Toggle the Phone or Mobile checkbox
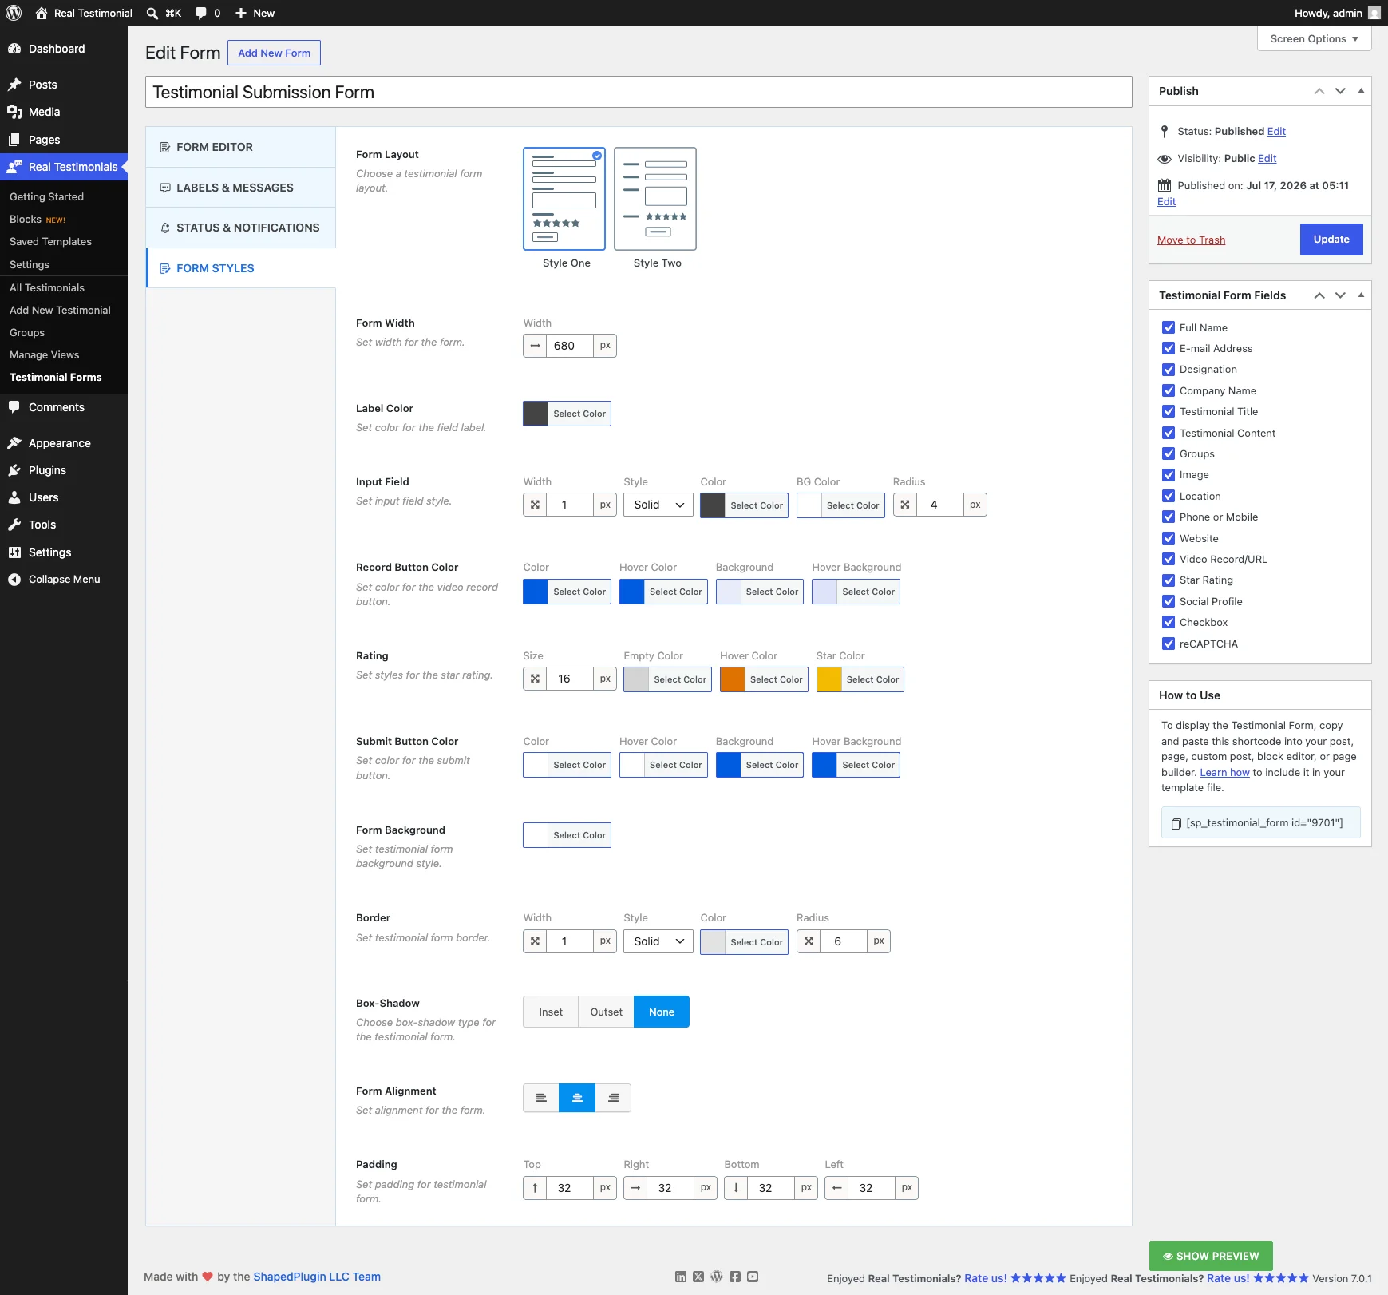Image resolution: width=1388 pixels, height=1295 pixels. pos(1169,517)
